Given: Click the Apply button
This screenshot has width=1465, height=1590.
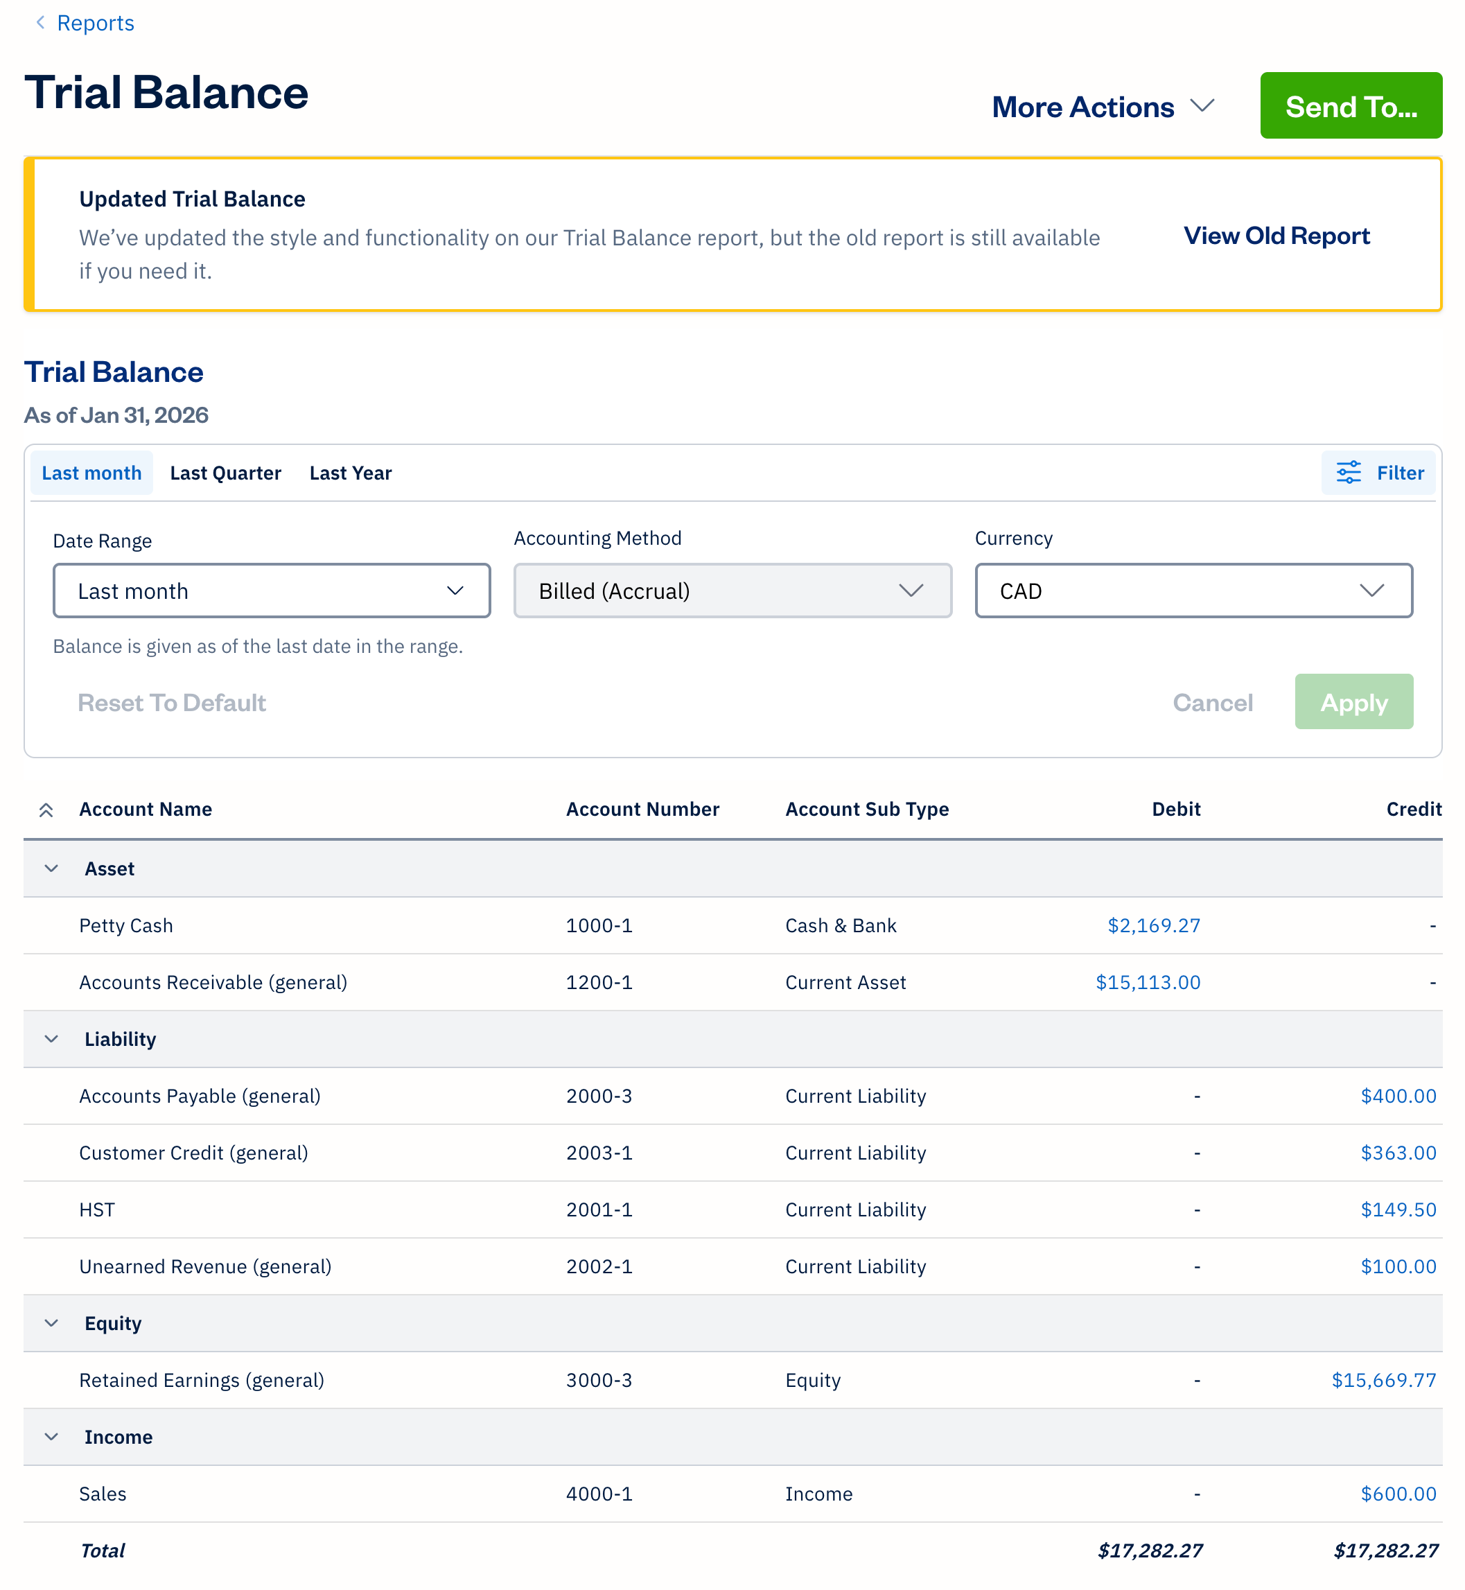Looking at the screenshot, I should point(1353,702).
